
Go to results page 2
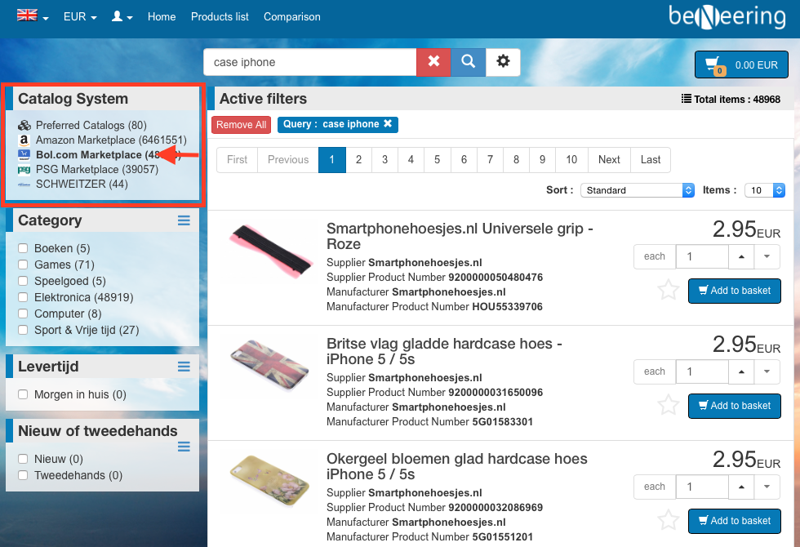(x=358, y=160)
